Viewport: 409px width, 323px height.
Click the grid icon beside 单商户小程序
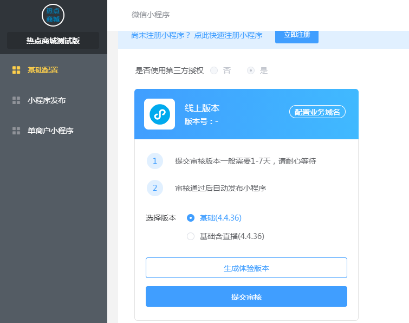(x=16, y=131)
